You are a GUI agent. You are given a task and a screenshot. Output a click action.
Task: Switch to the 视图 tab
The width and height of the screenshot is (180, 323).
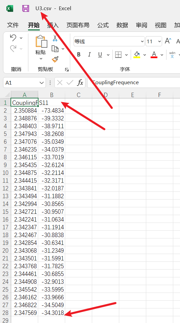161,25
